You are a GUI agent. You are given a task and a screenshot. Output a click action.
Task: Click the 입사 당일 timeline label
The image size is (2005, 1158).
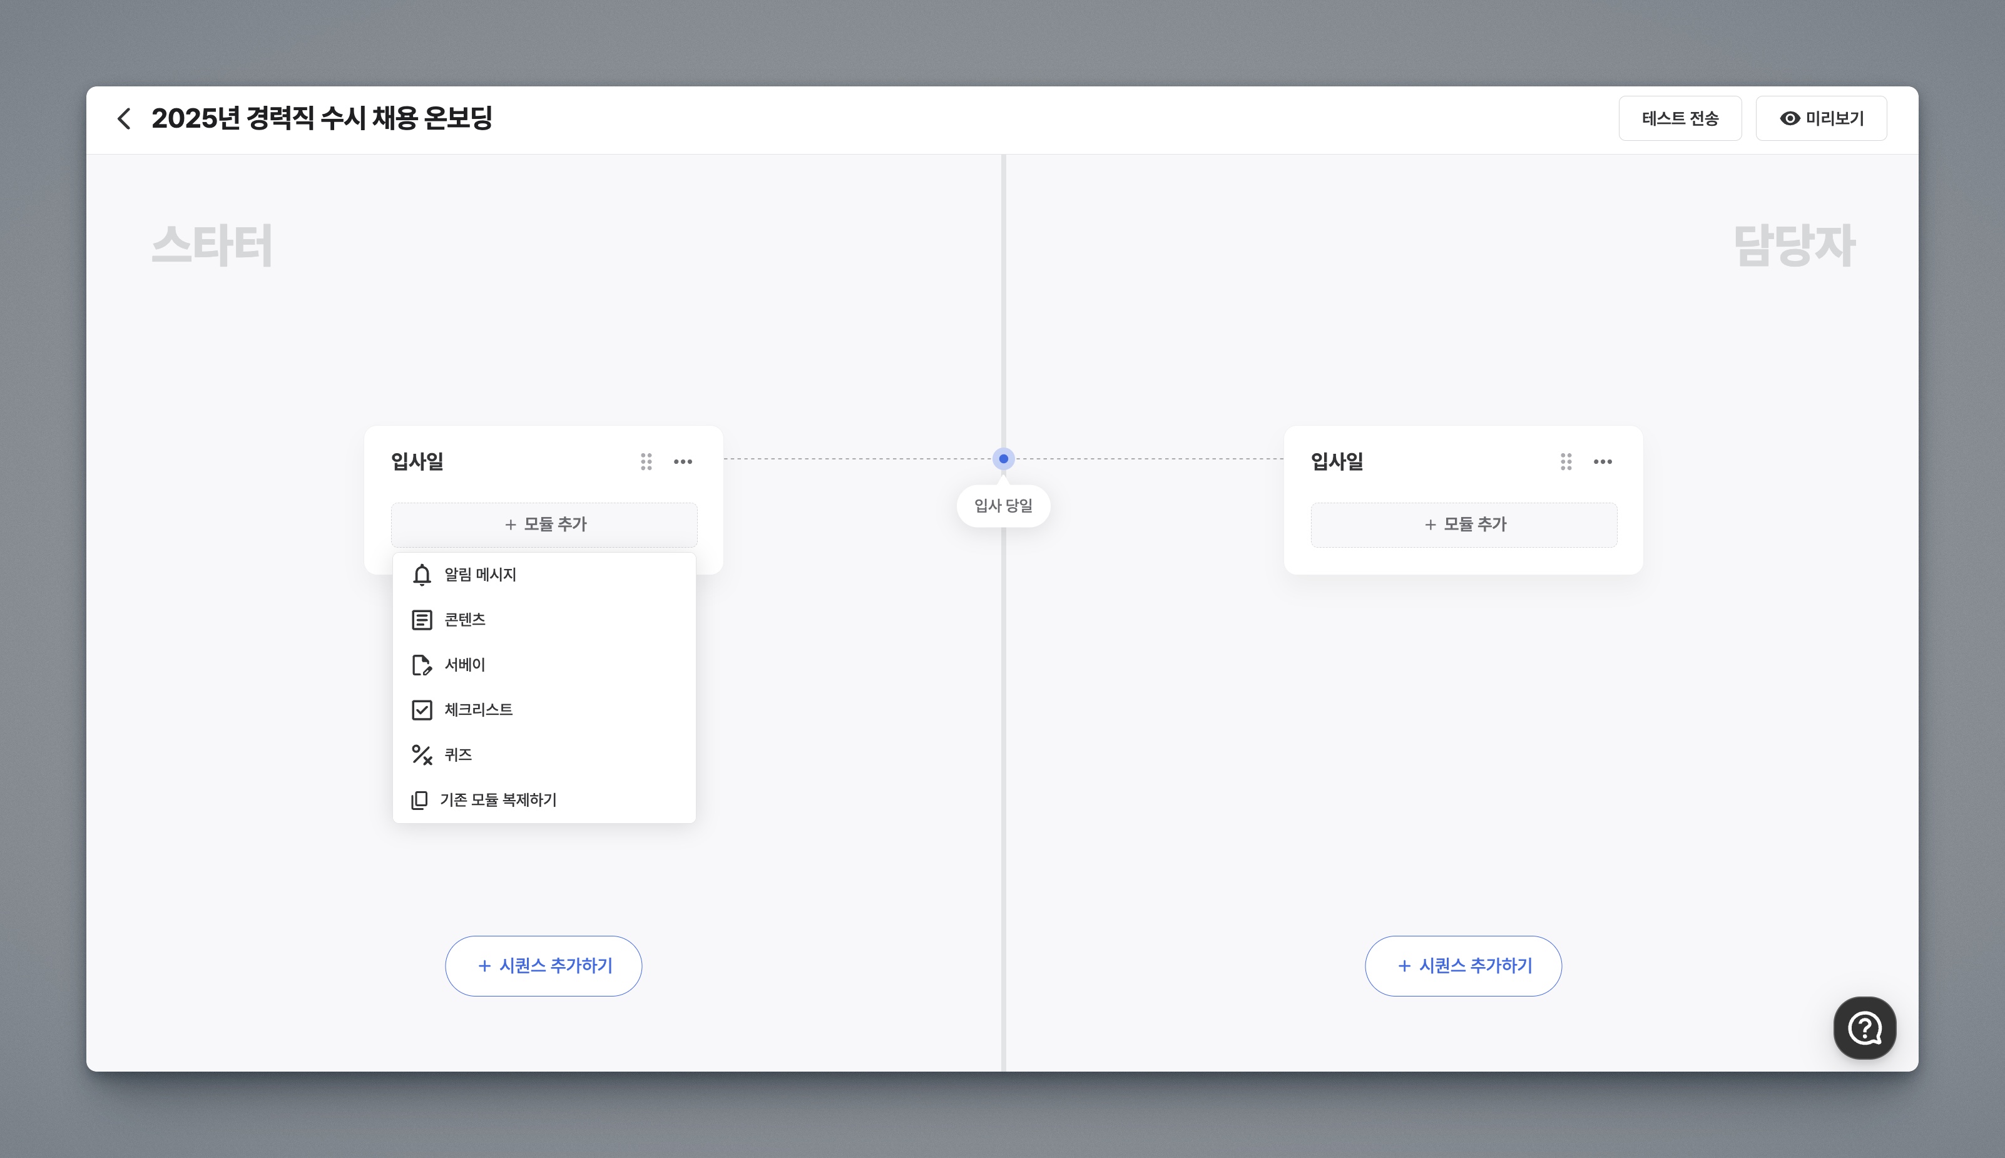click(x=1003, y=506)
